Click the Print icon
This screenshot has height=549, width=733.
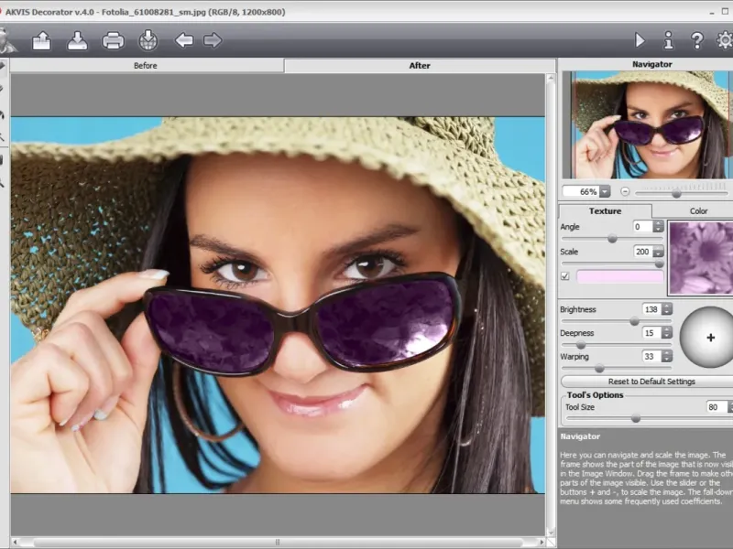114,40
